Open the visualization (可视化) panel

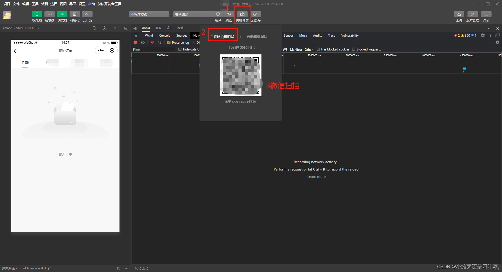point(75,14)
